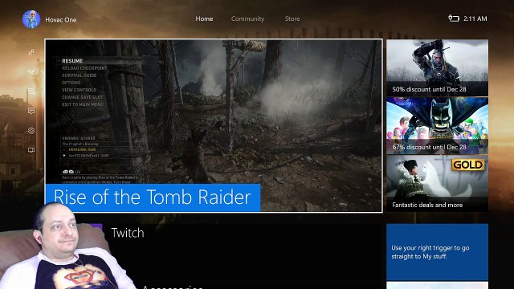
Task: Click the right trigger My stuff tip tile
Action: 437,252
